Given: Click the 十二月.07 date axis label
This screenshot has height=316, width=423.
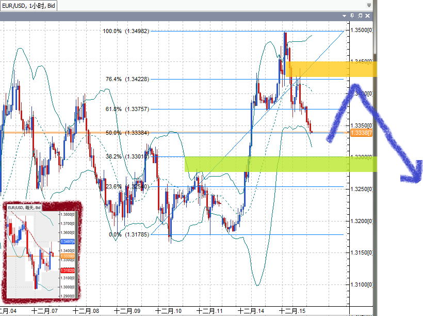Looking at the screenshot, I should (x=44, y=311).
